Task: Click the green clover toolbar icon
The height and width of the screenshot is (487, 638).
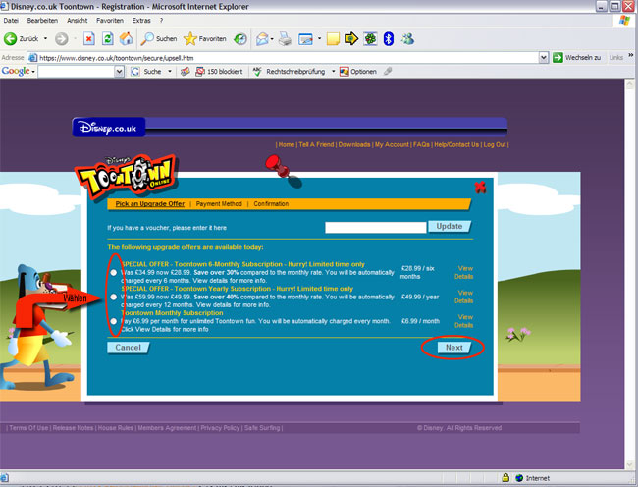Action: point(370,39)
